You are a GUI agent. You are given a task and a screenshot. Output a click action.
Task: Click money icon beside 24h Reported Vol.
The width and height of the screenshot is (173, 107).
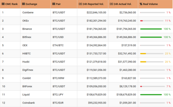(80, 4)
